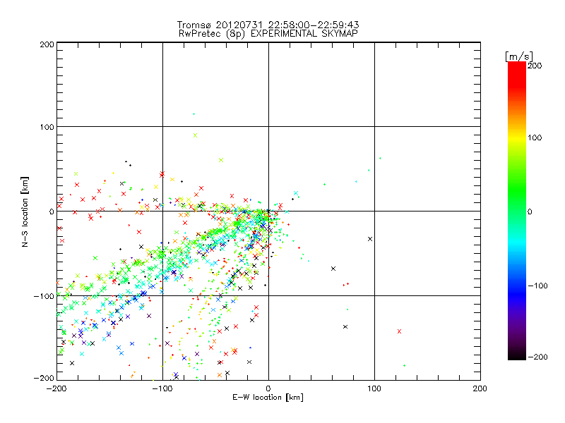Click the velocity color bar
Screen dimensions: 565x423
click(517, 210)
